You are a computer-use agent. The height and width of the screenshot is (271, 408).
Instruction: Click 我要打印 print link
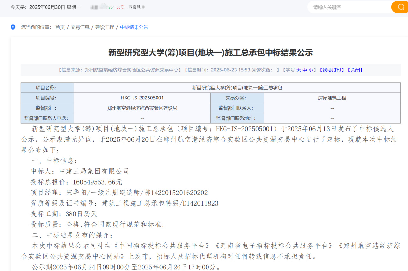pyautogui.click(x=332, y=70)
